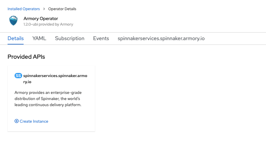This screenshot has width=266, height=141.
Task: View the Events tab
Action: (101, 38)
